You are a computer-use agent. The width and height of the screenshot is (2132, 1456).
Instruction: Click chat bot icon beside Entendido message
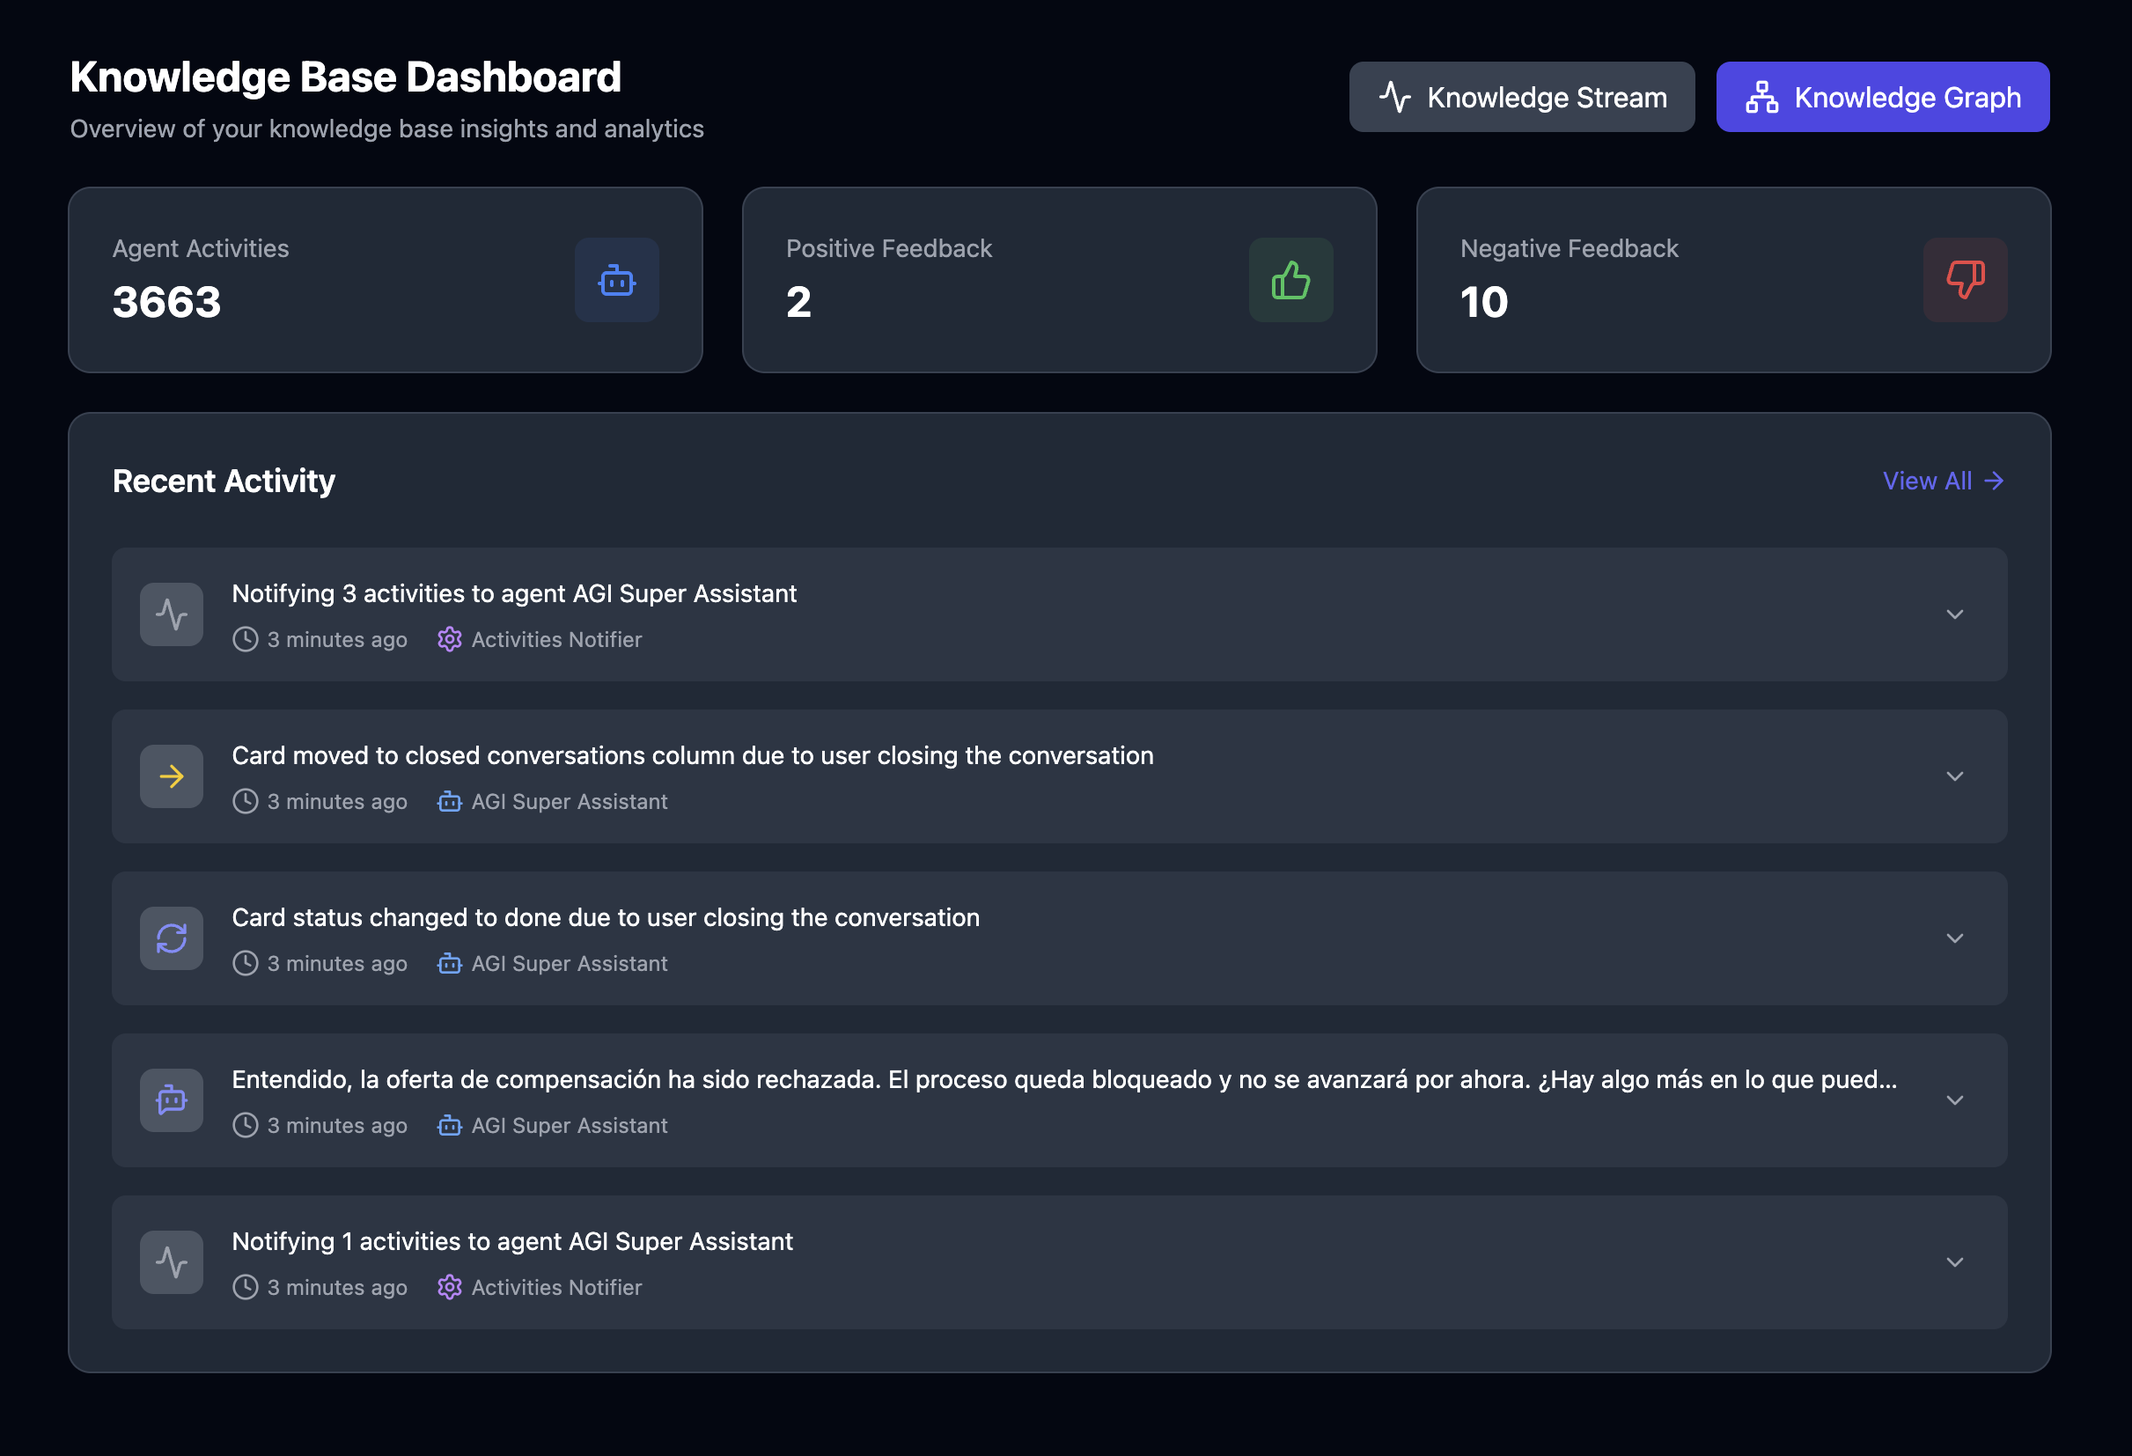pyautogui.click(x=172, y=1099)
